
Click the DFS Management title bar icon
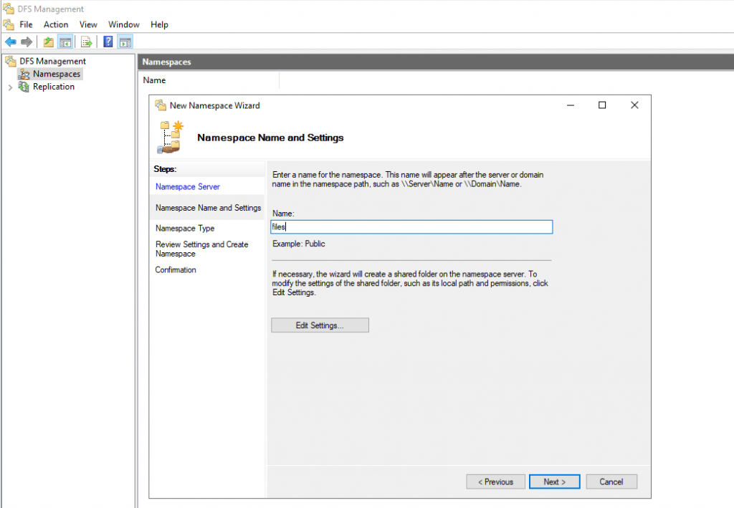pos(9,9)
